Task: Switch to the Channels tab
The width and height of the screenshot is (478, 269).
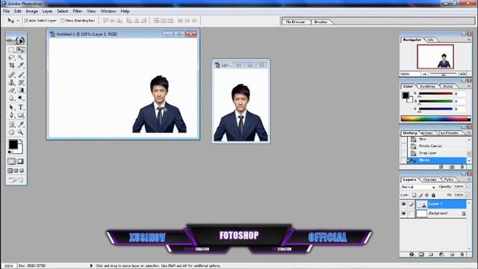Action: tap(430, 179)
